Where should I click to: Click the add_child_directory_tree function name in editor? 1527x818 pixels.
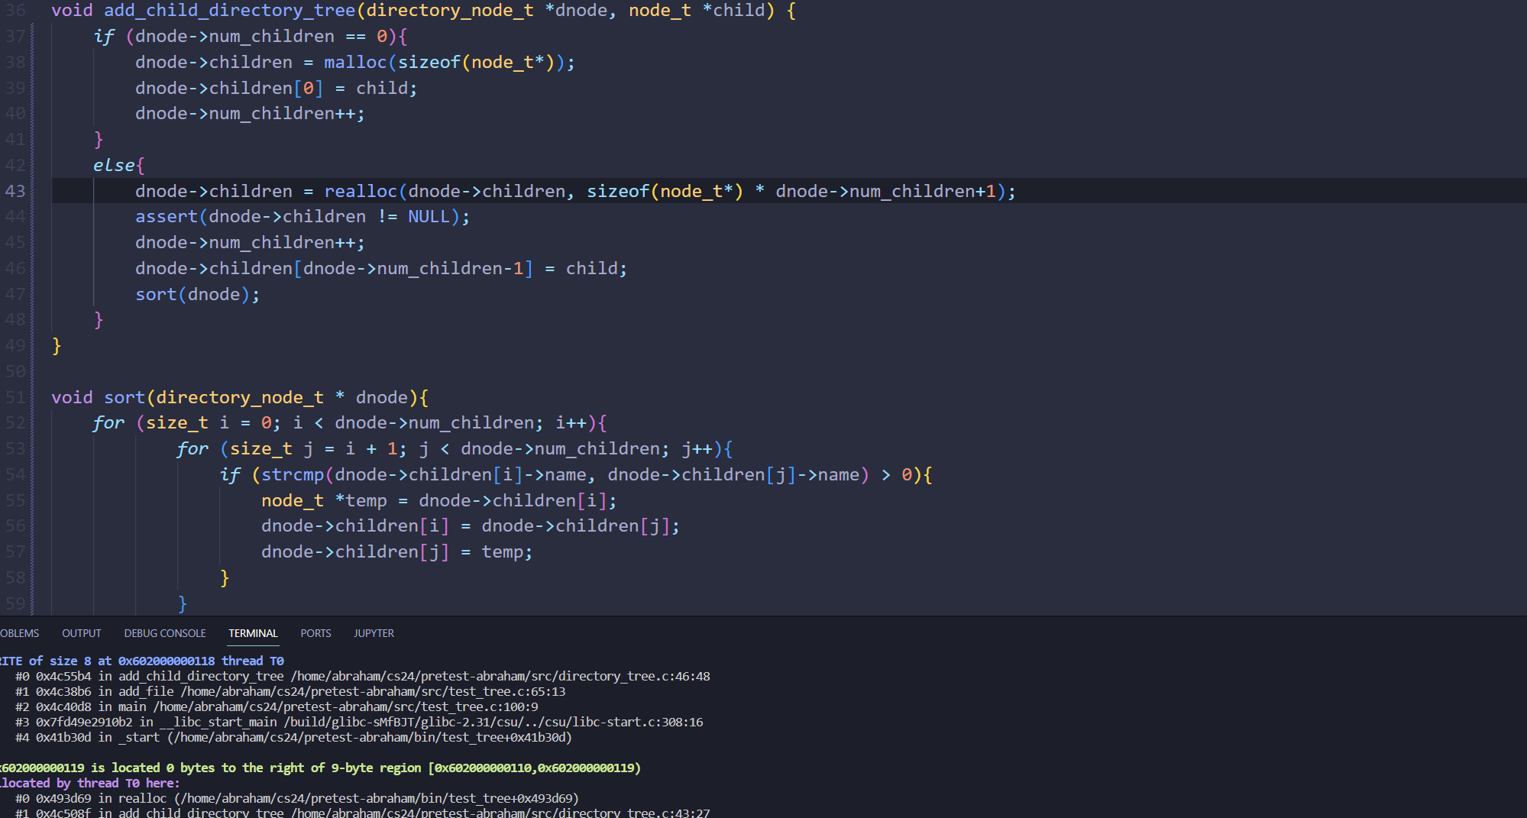pos(229,11)
